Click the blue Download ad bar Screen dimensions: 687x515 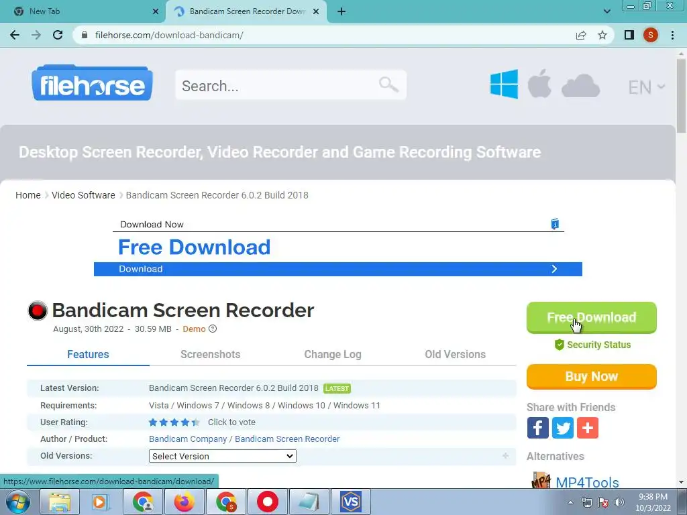click(338, 269)
